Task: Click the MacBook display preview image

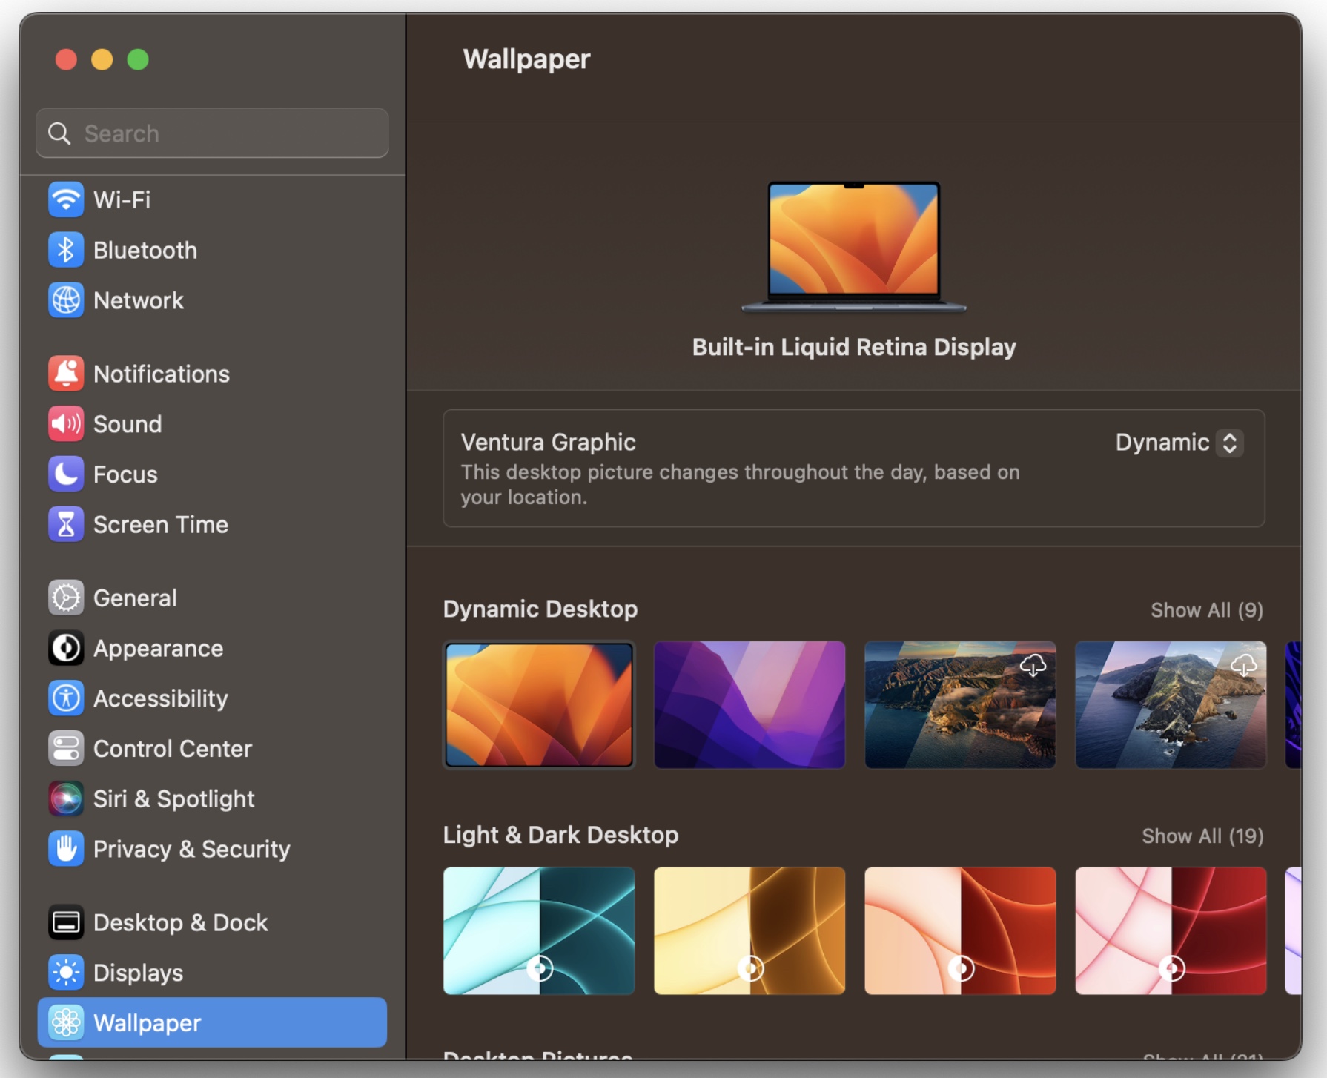Action: click(854, 246)
